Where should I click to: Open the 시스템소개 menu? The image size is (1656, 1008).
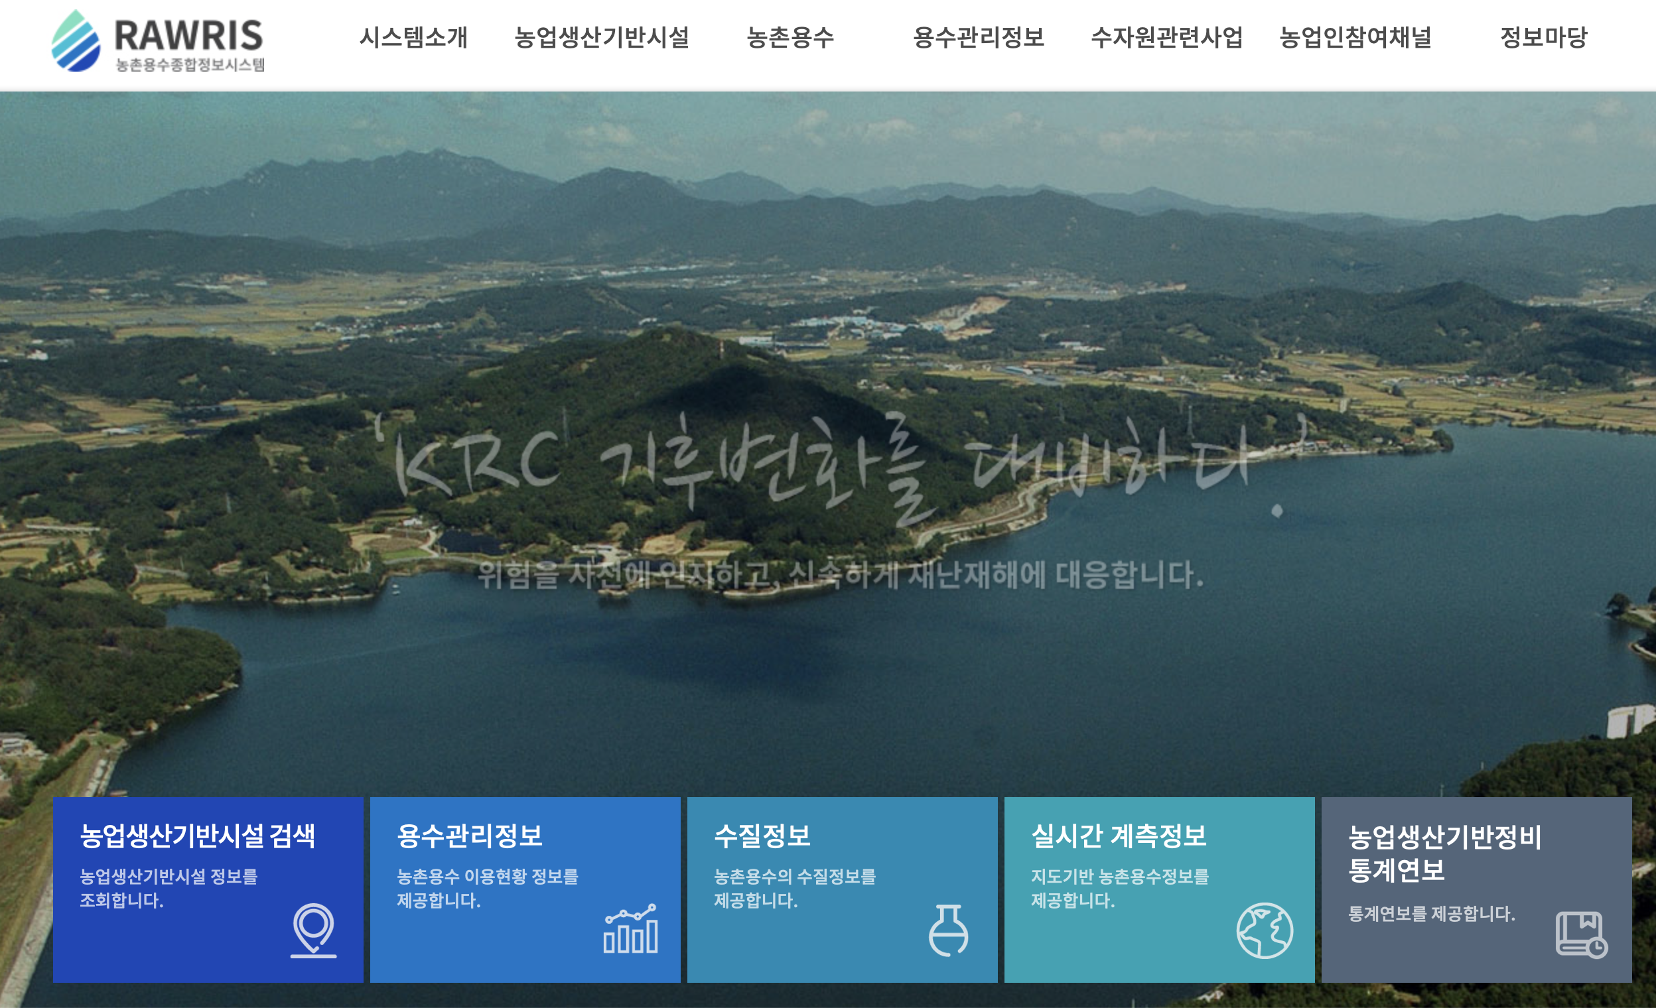[x=413, y=38]
